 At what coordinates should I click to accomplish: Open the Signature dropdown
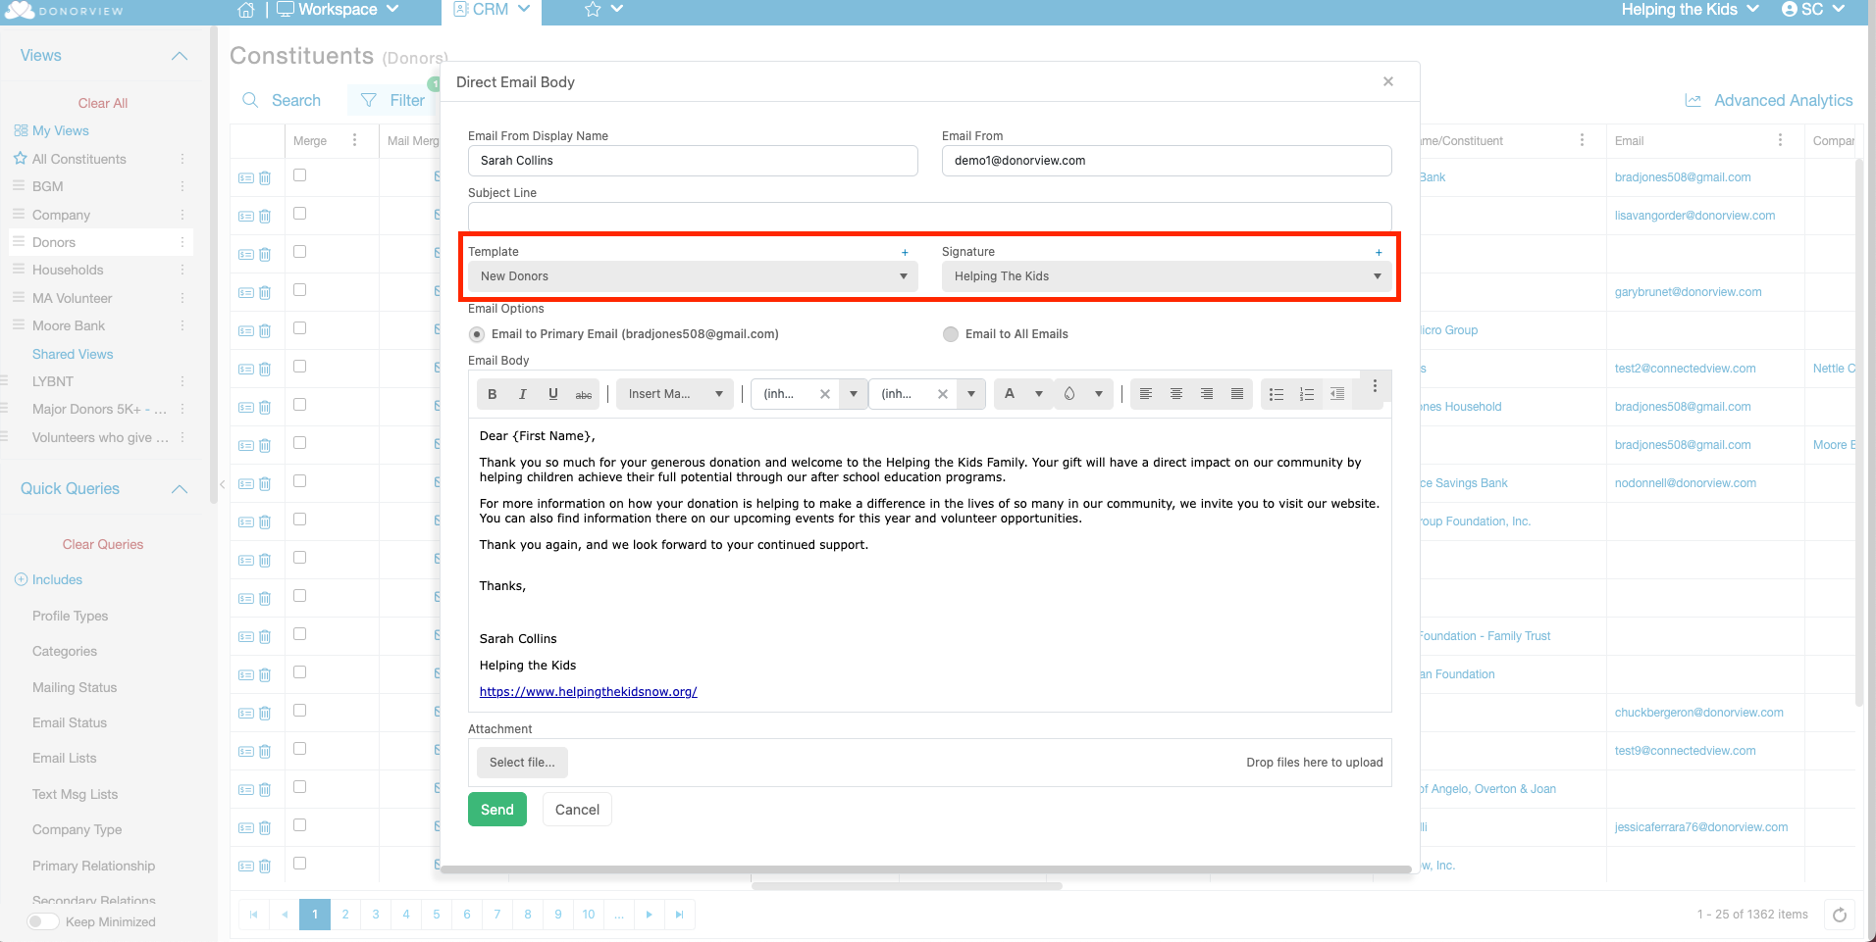pyautogui.click(x=1167, y=276)
